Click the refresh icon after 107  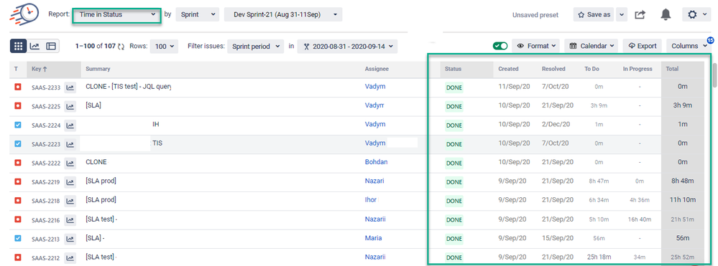tap(121, 47)
